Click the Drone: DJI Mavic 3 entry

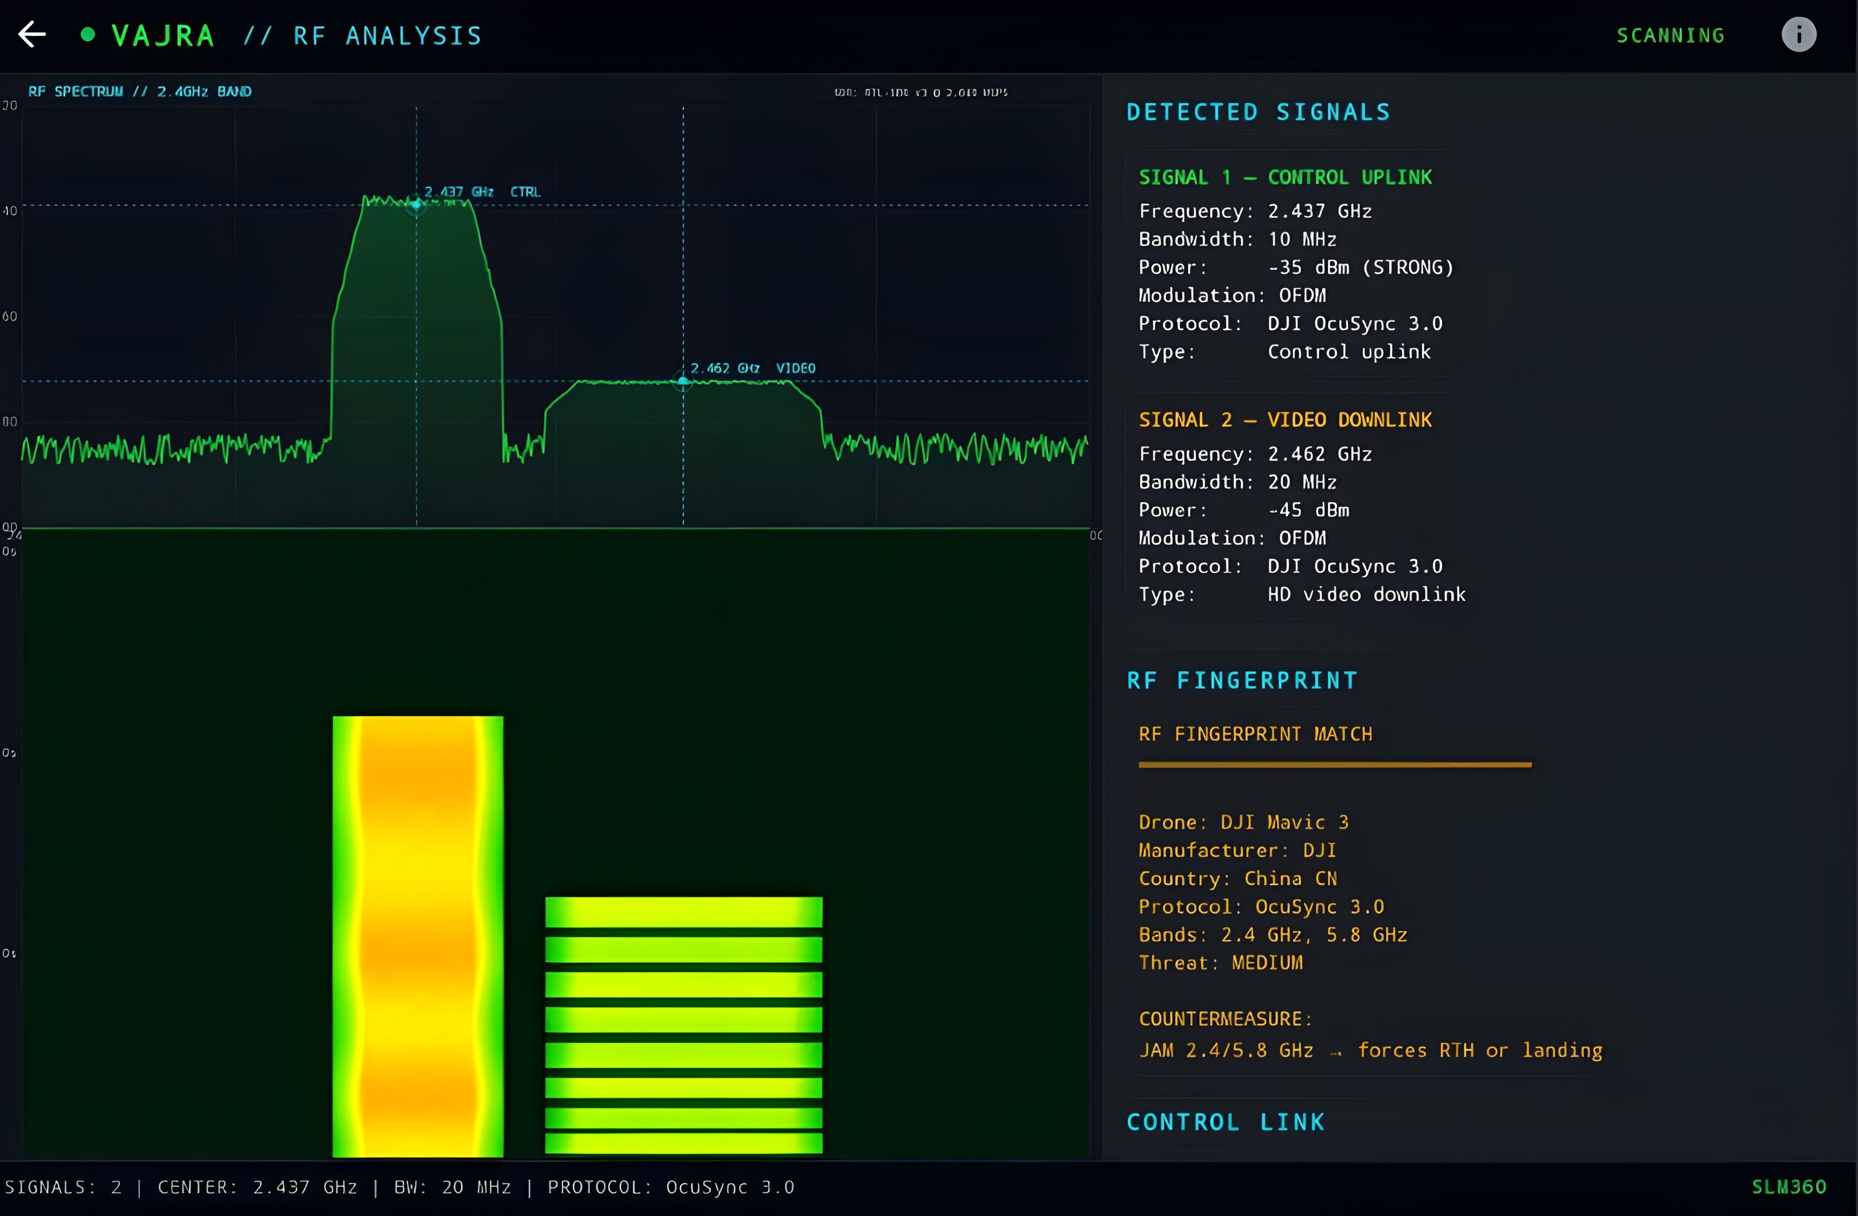[x=1243, y=822]
